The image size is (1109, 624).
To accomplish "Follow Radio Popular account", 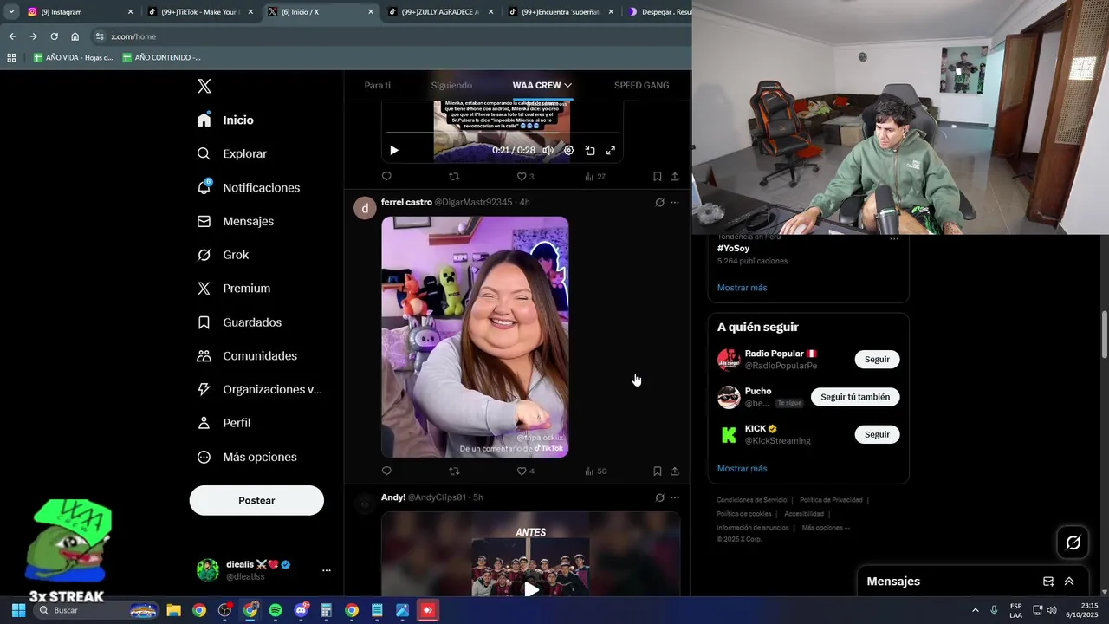I will [x=877, y=359].
